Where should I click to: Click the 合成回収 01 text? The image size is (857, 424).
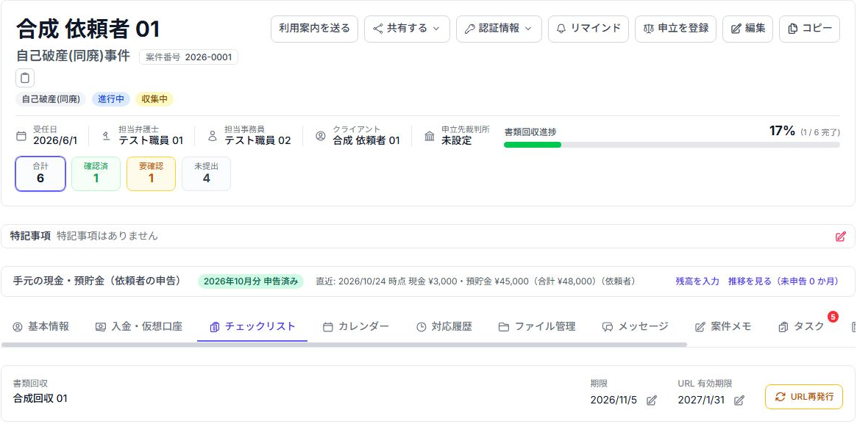(x=40, y=398)
